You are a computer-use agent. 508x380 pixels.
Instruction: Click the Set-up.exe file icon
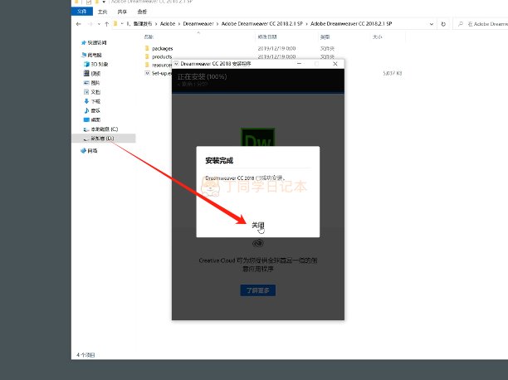click(x=147, y=73)
